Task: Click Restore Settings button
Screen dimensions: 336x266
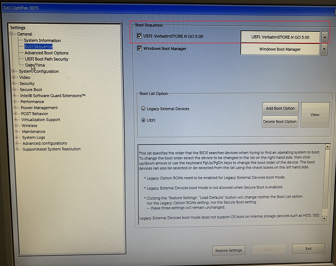Action: pyautogui.click(x=229, y=250)
